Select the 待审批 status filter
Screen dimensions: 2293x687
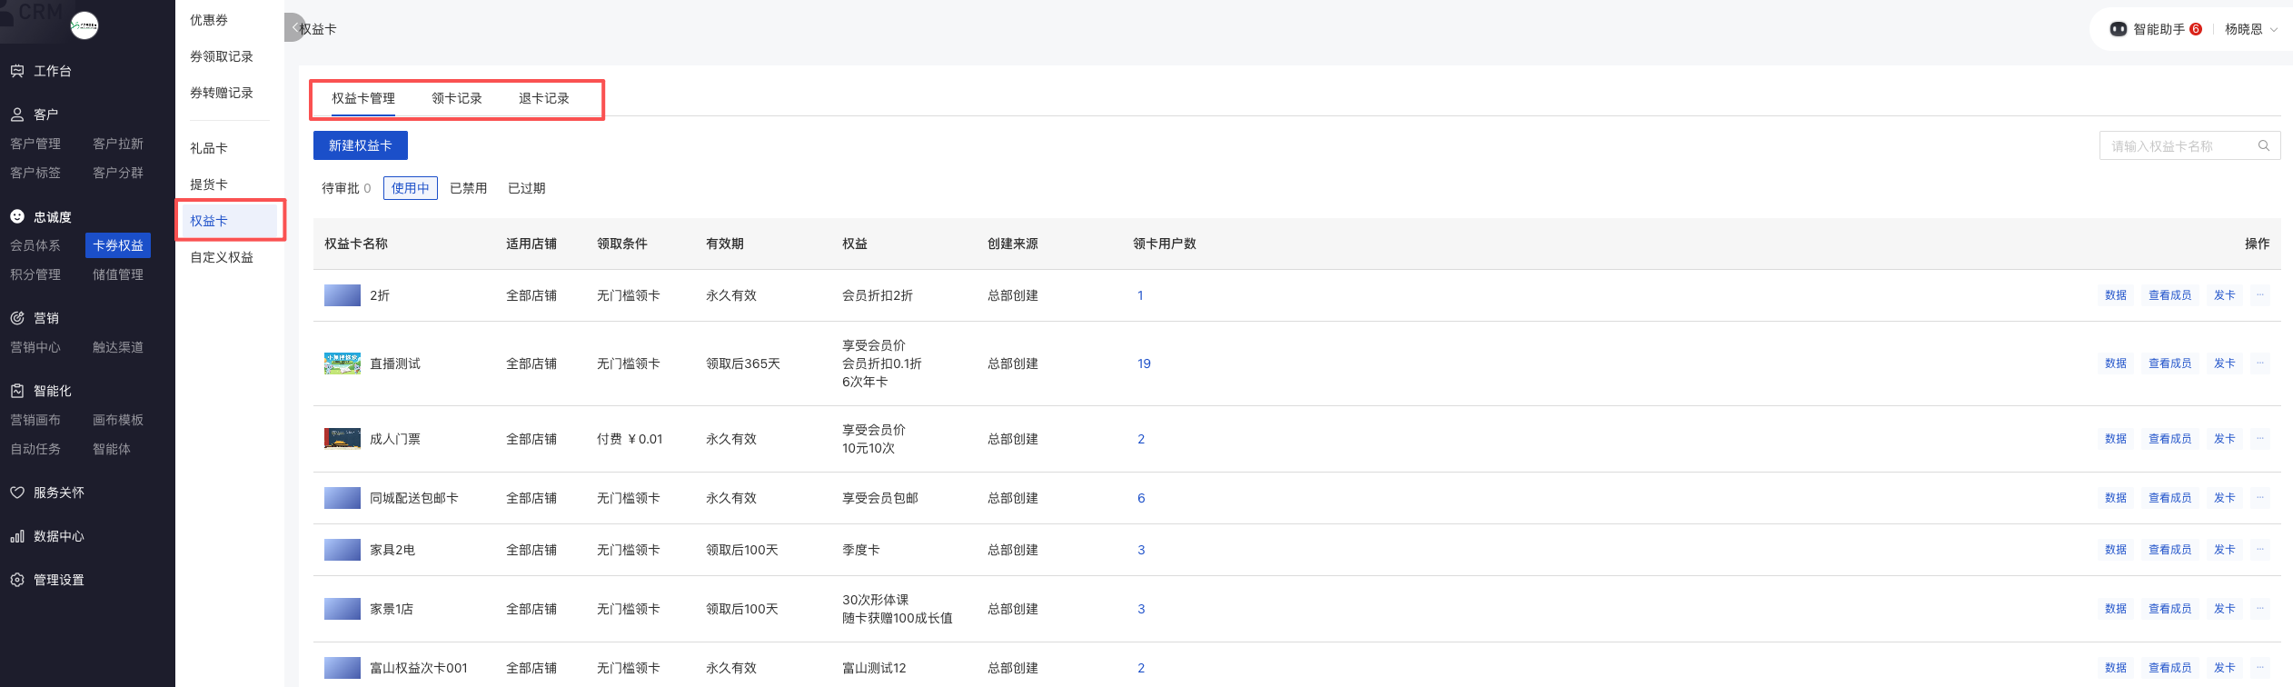pos(345,188)
